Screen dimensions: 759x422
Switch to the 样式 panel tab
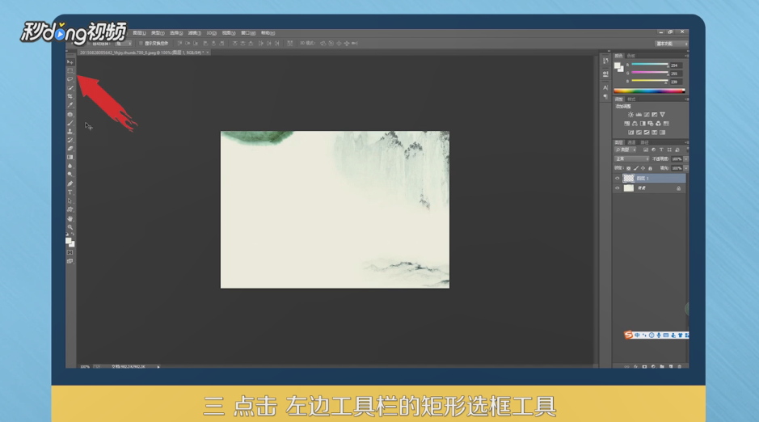(x=631, y=99)
